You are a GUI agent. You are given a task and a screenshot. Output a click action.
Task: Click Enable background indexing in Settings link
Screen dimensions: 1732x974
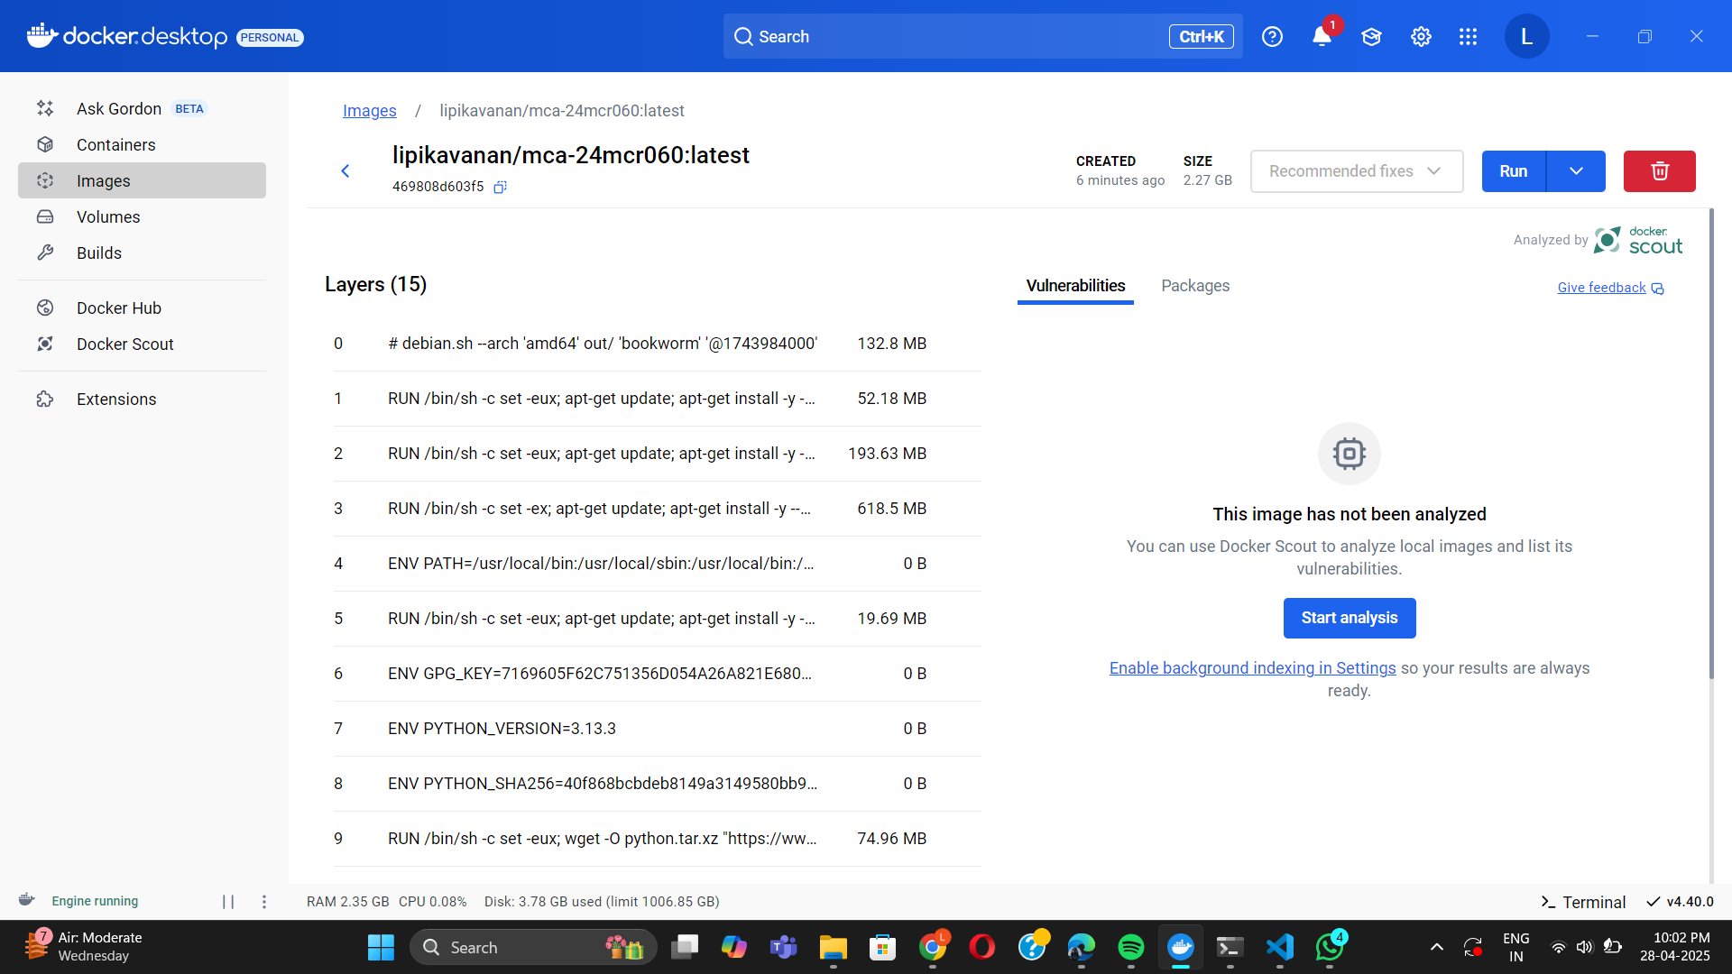click(x=1252, y=668)
